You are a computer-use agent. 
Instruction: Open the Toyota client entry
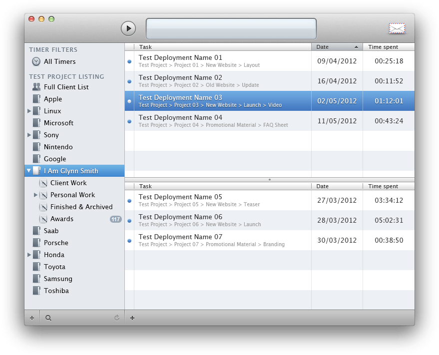[x=54, y=267]
